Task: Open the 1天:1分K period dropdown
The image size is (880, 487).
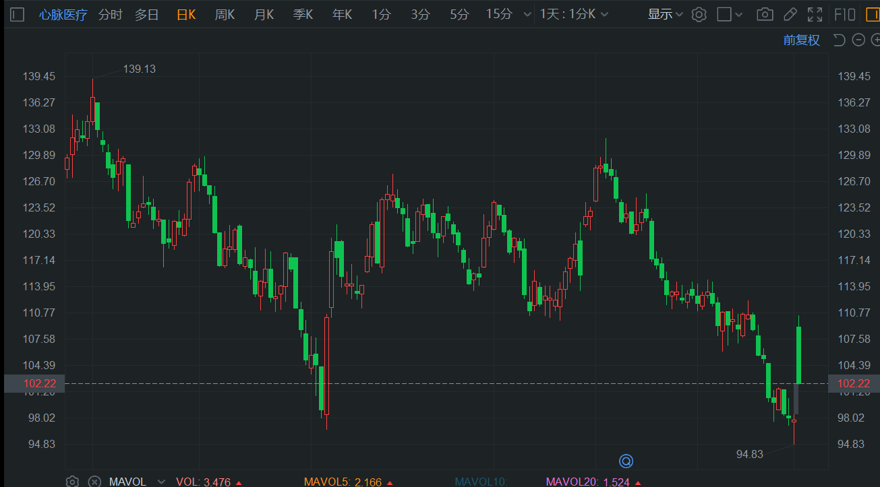Action: click(x=574, y=14)
